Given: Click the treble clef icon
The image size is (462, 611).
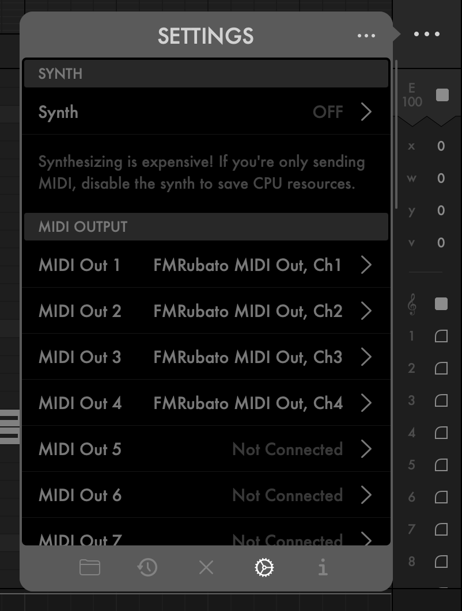Looking at the screenshot, I should [412, 305].
